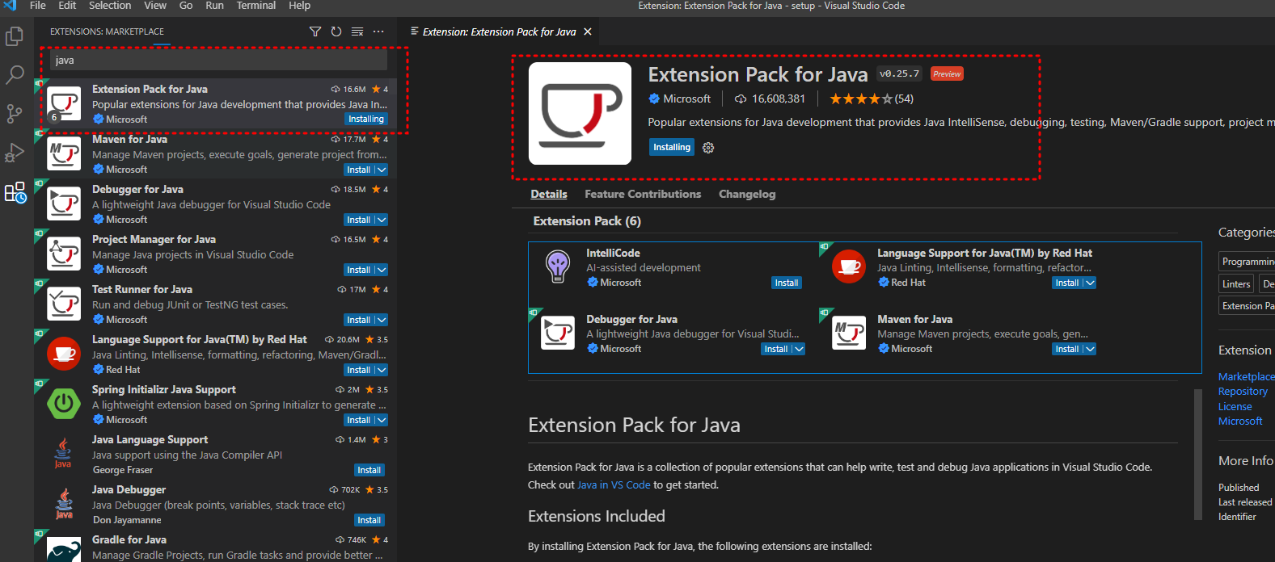The width and height of the screenshot is (1275, 562).
Task: Click the star rating in extension header
Action: [x=861, y=99]
